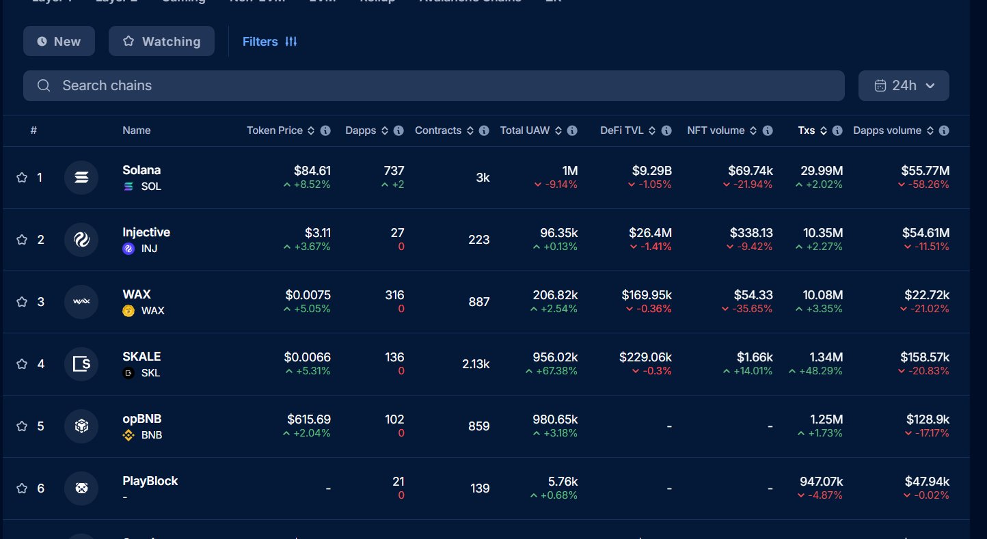
Task: Select the New filter tab
Action: click(59, 41)
